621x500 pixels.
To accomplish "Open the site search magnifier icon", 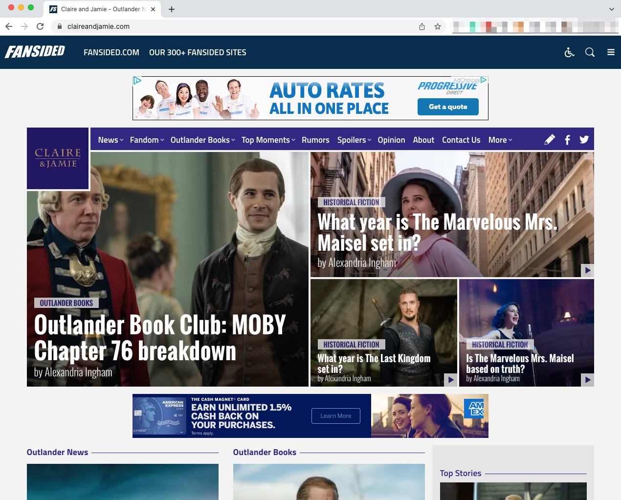I will (590, 52).
